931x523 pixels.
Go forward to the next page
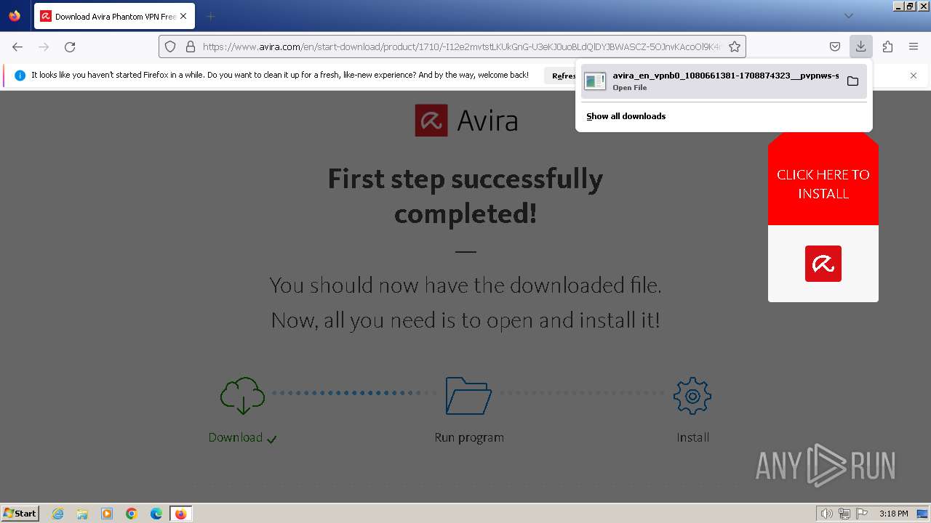click(44, 46)
